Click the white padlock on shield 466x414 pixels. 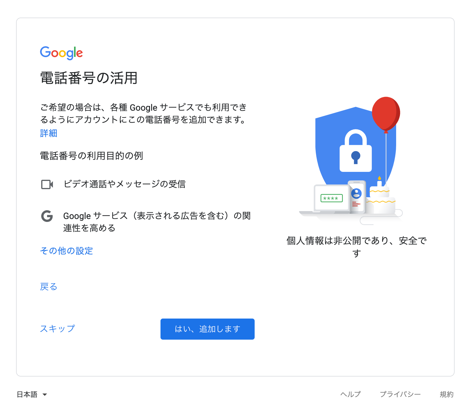coord(355,150)
